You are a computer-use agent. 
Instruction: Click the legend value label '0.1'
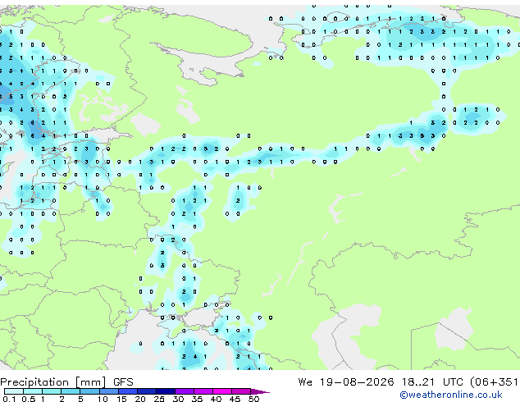coord(9,399)
